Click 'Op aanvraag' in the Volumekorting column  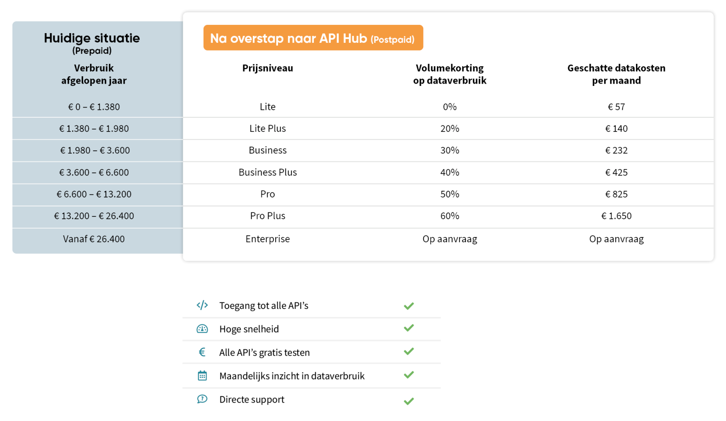click(449, 239)
